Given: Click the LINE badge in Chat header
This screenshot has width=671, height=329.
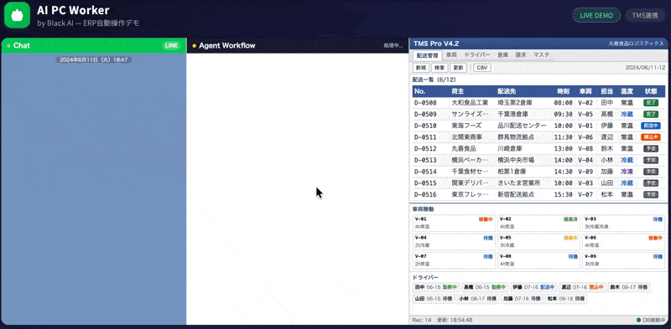Looking at the screenshot, I should 171,46.
